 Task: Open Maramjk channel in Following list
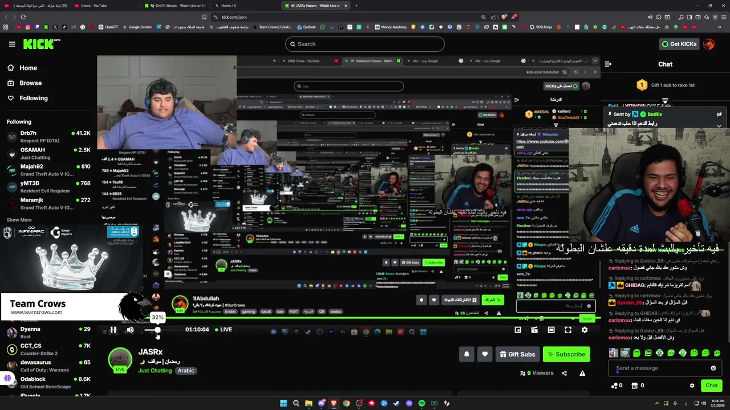click(x=48, y=203)
